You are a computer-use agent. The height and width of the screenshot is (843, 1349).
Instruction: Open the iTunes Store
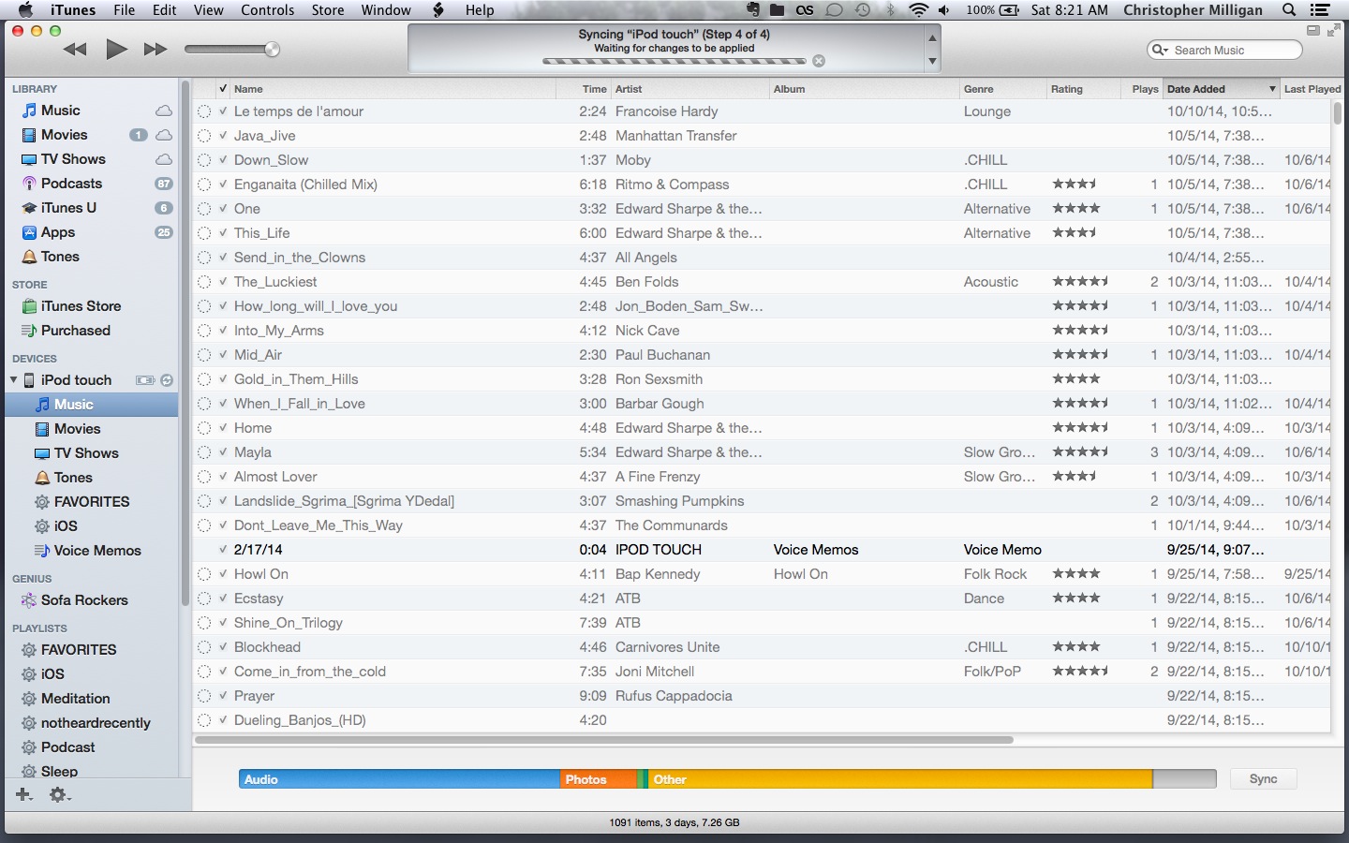81,306
